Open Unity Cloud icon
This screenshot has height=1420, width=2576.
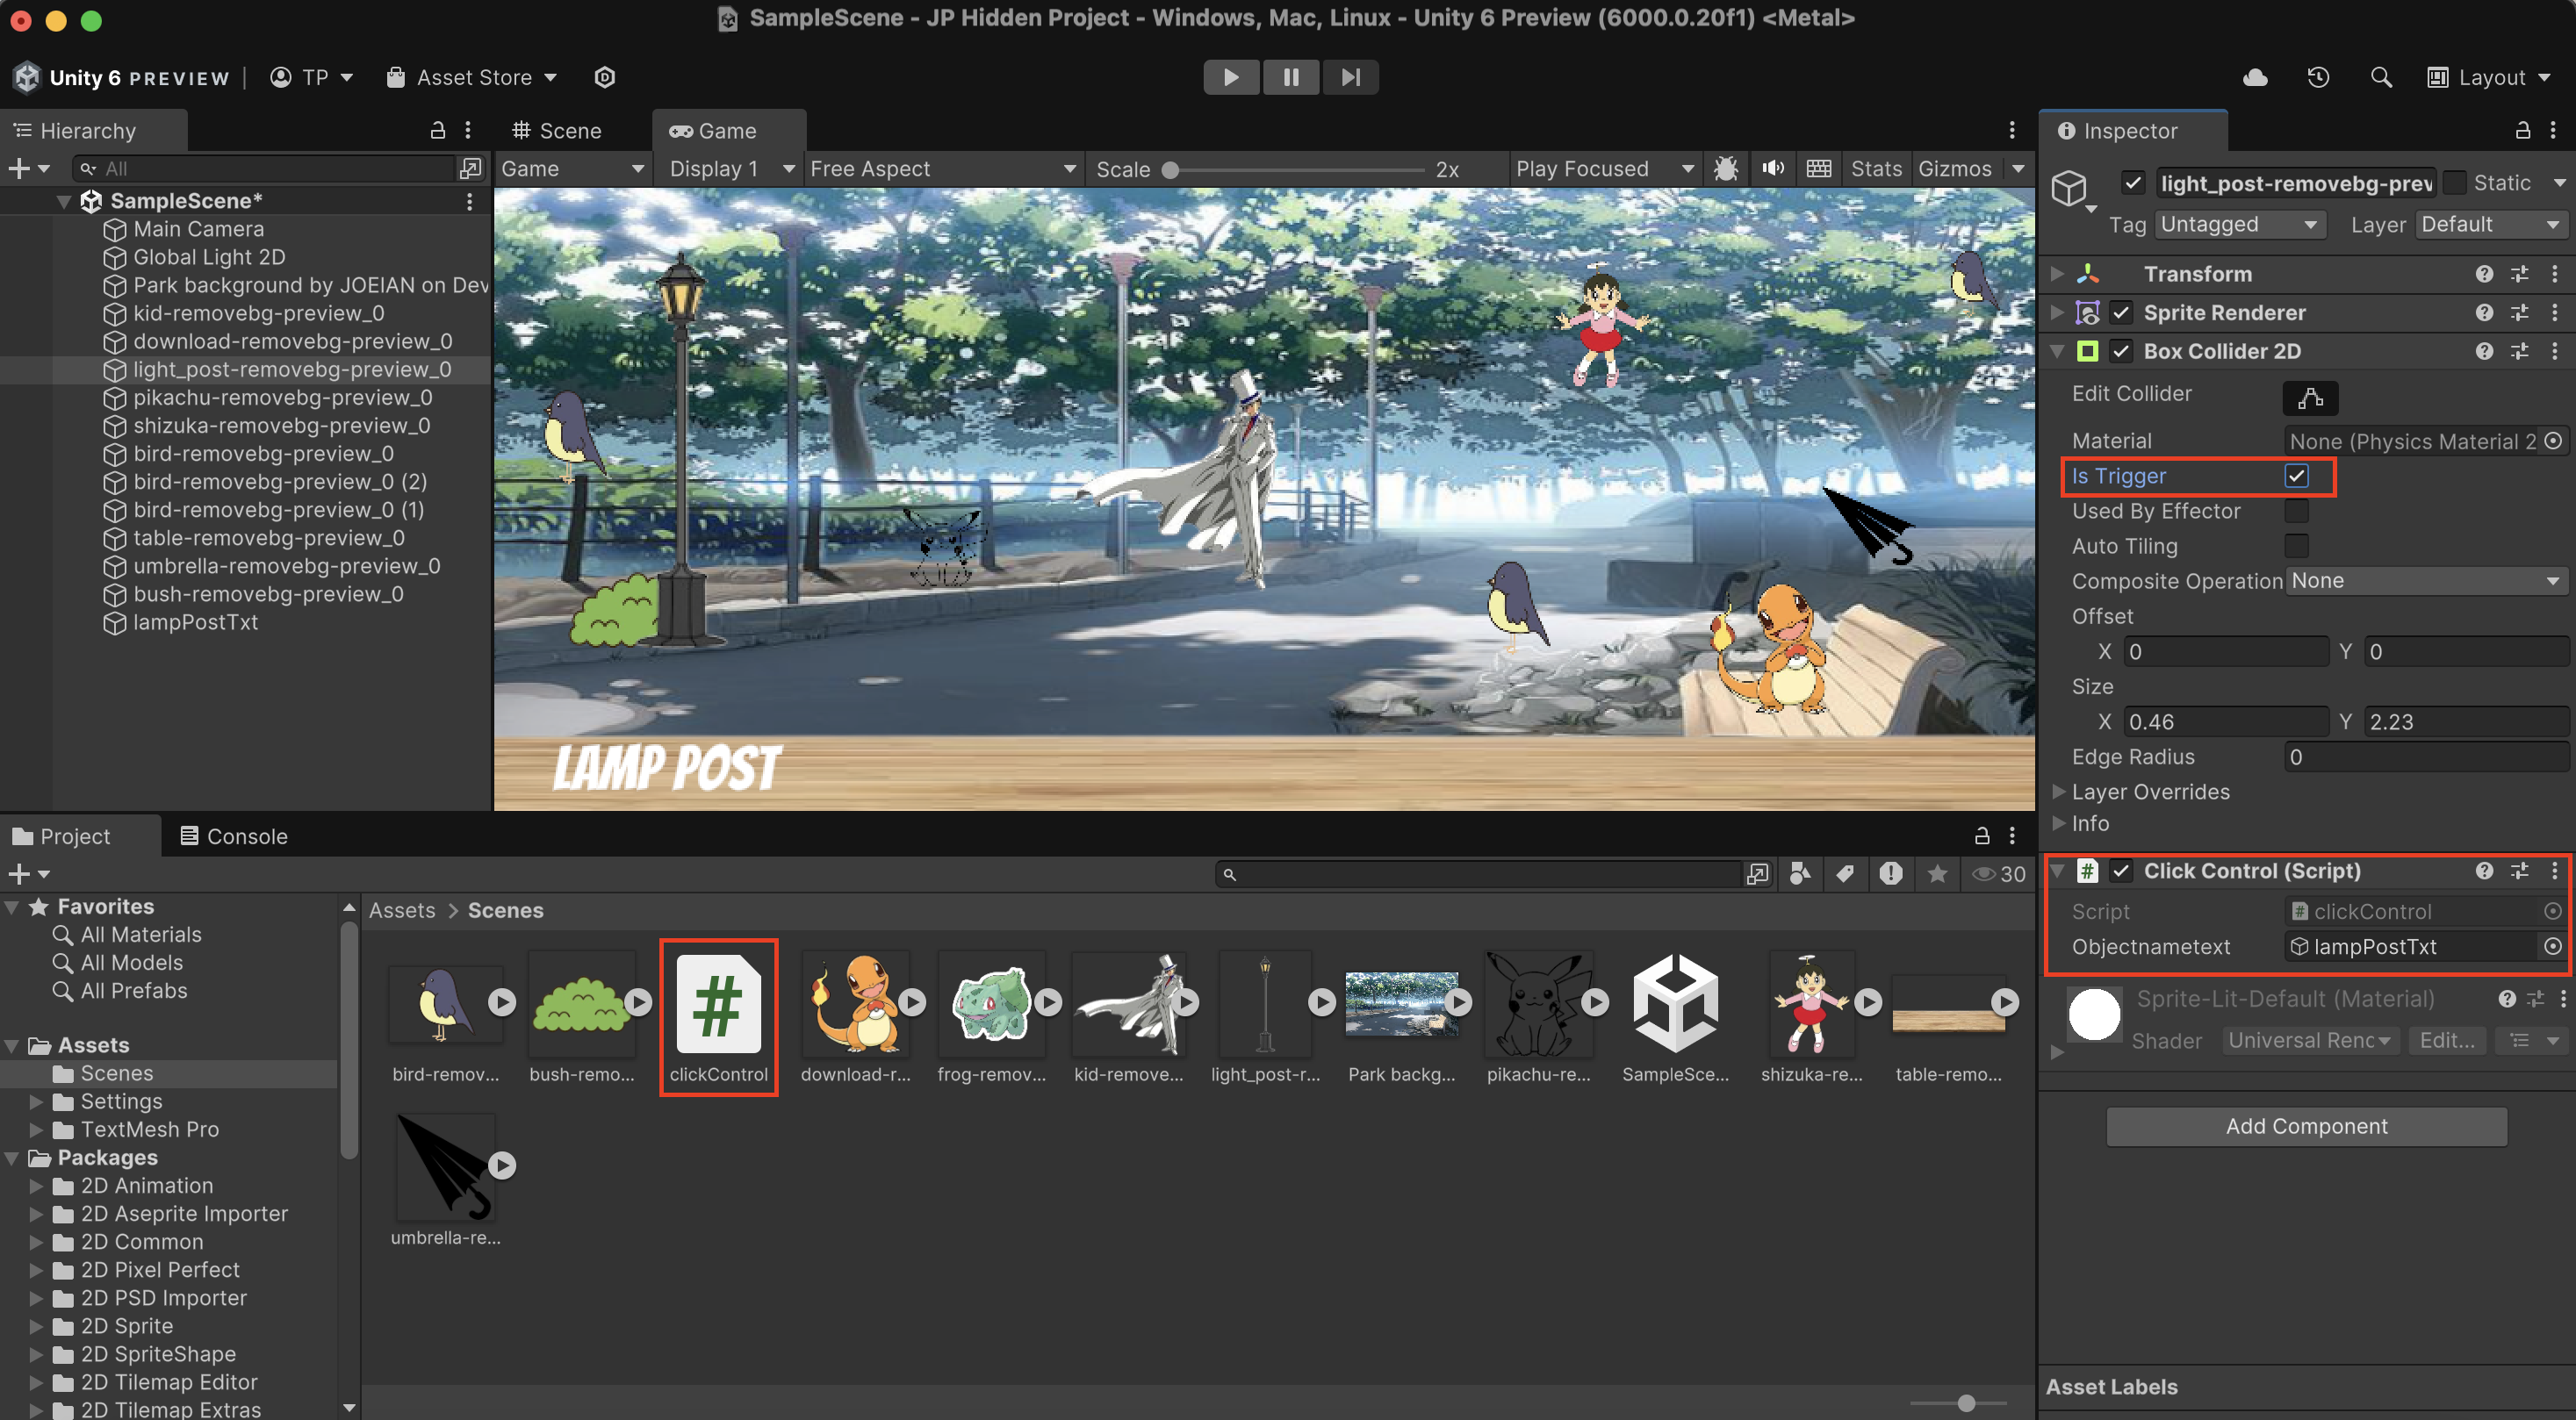coord(2255,77)
